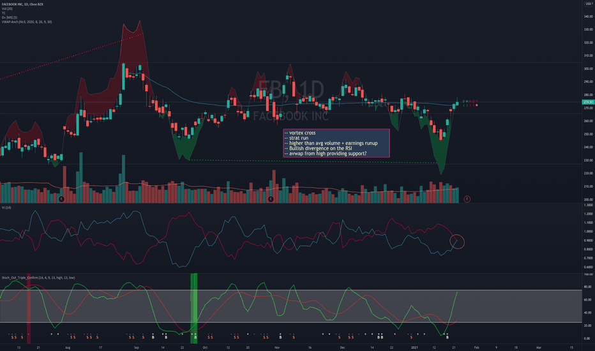Click the 80.00 level on stochastic scale
The image size is (595, 351).
coord(588,287)
